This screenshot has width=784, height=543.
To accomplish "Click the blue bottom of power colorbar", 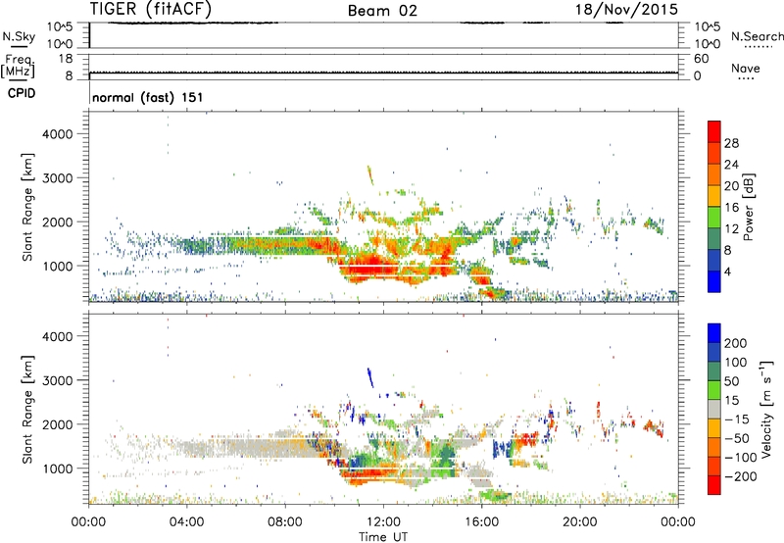I will point(714,281).
